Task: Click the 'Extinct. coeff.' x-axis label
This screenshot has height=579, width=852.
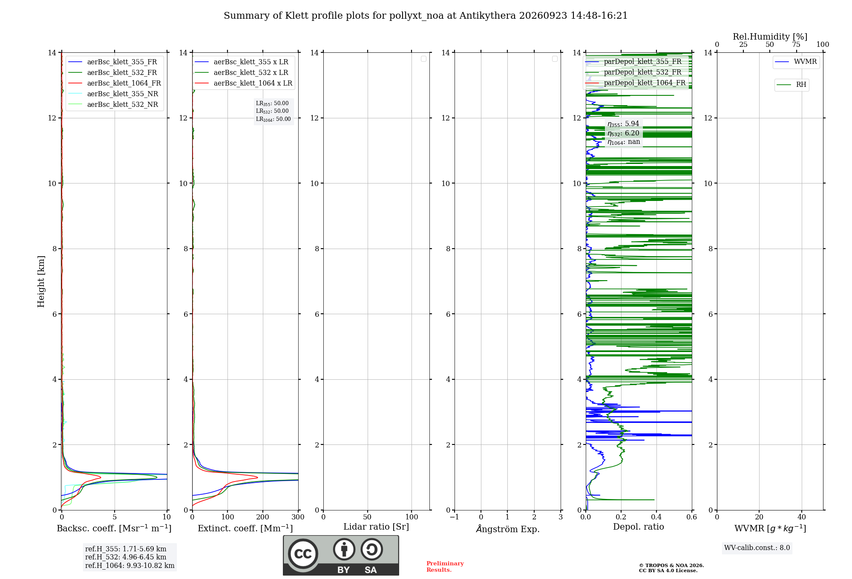Action: pyautogui.click(x=245, y=528)
